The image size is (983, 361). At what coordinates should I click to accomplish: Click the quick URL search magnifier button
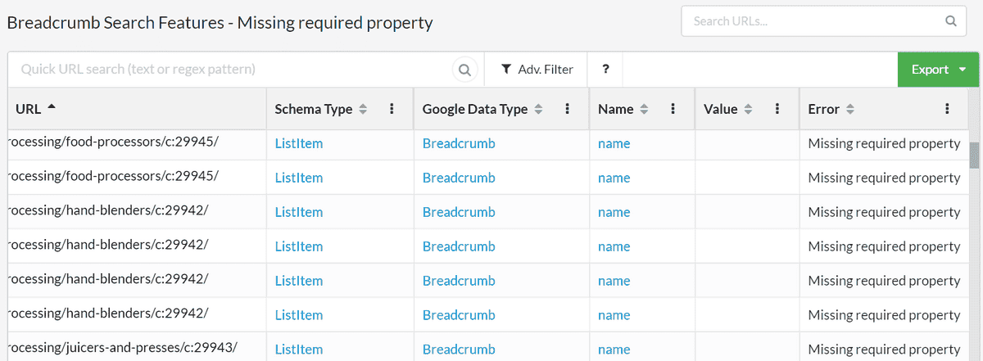click(x=465, y=70)
